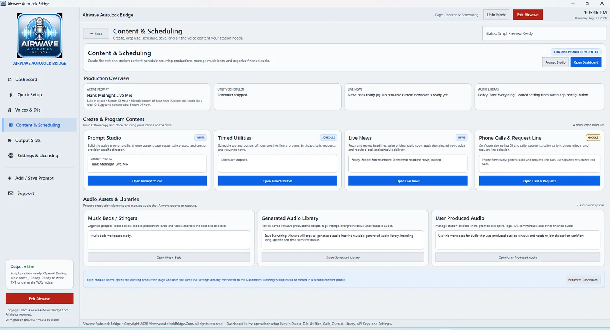This screenshot has height=330, width=610.
Task: Click the Output Slots circle icon
Action: coord(10,140)
